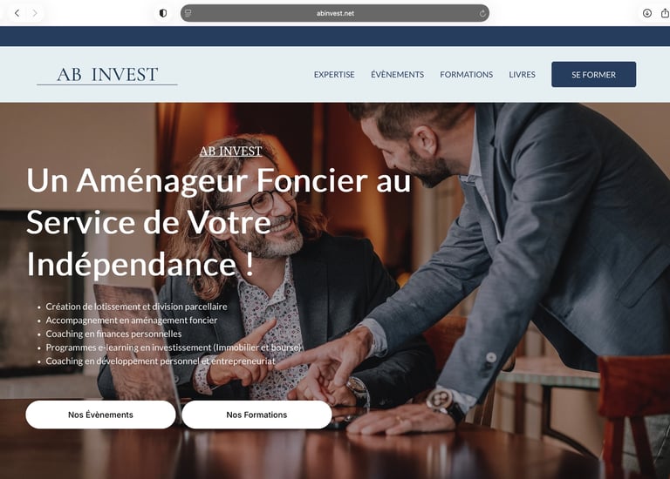Click the SE FORMER button
Screen dimensions: 670x479
click(x=593, y=74)
